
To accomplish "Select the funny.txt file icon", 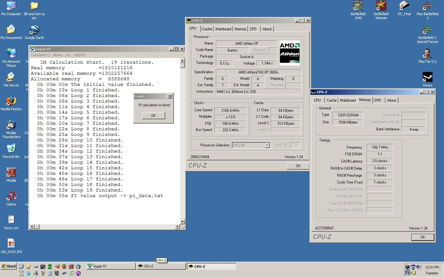I will click(11, 222).
